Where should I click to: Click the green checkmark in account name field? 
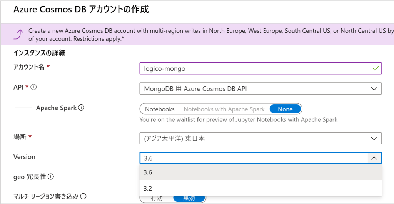(376, 68)
